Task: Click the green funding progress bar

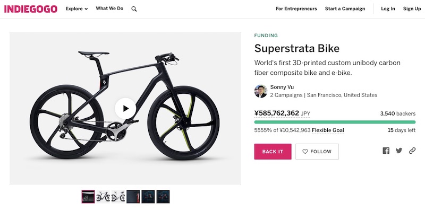Action: click(335, 122)
